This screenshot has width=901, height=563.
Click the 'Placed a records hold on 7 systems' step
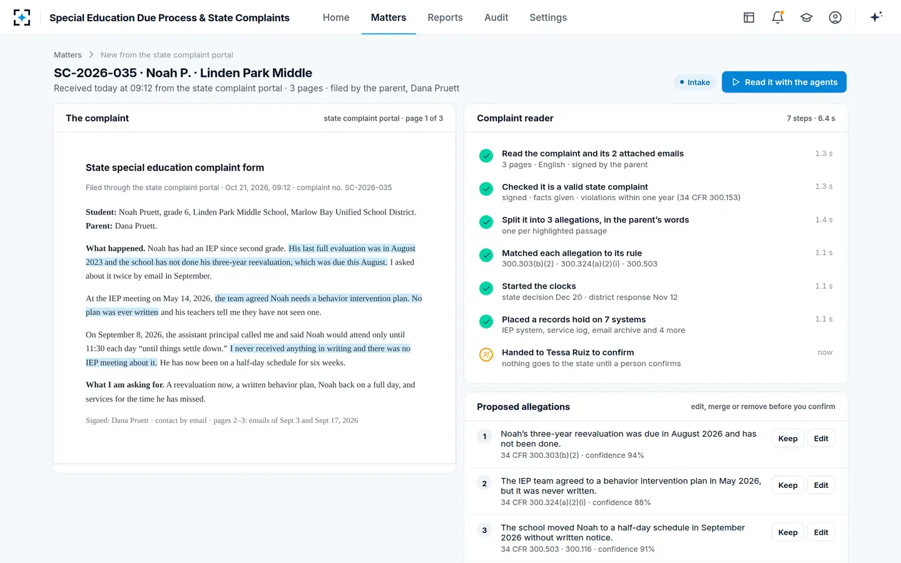coord(656,325)
